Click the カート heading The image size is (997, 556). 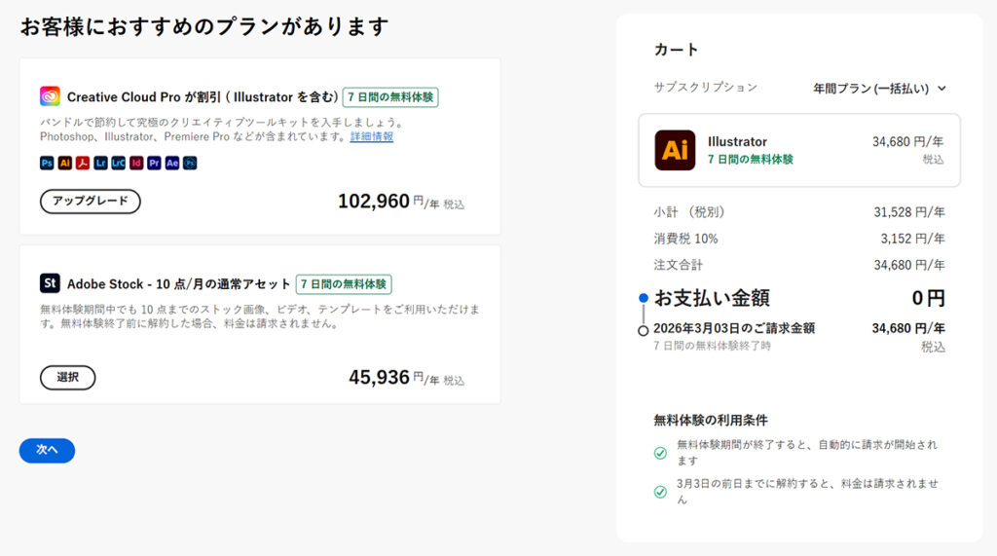[x=676, y=50]
